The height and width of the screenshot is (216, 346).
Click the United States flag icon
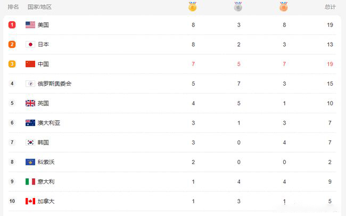[30, 25]
